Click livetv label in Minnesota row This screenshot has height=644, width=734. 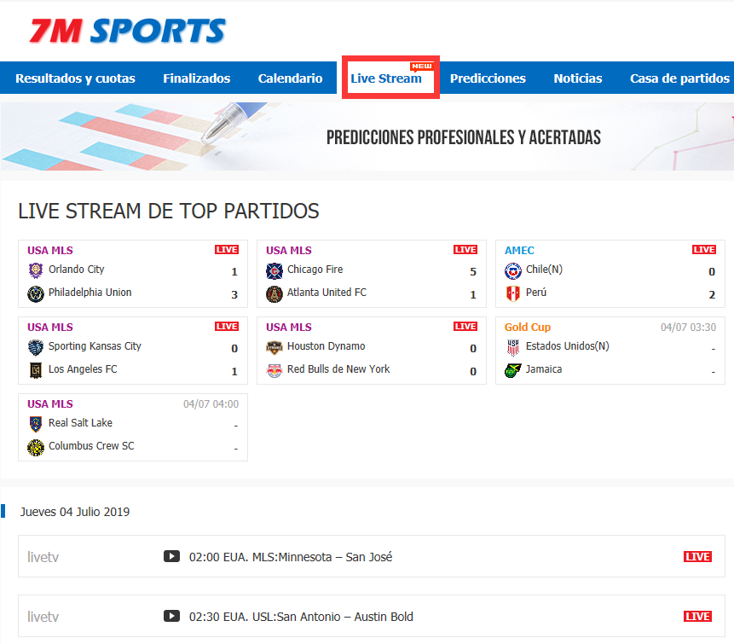point(43,557)
